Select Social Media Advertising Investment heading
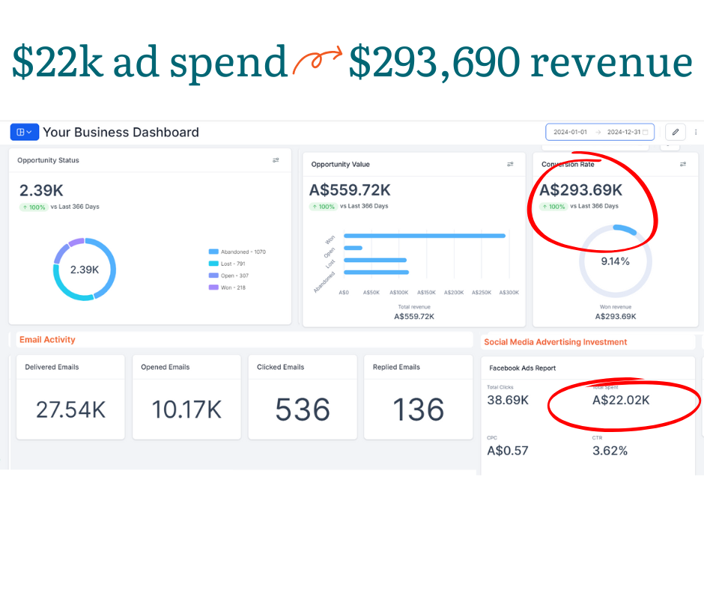704x590 pixels. pos(555,342)
